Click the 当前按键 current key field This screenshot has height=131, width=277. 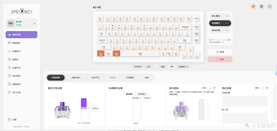(245, 101)
